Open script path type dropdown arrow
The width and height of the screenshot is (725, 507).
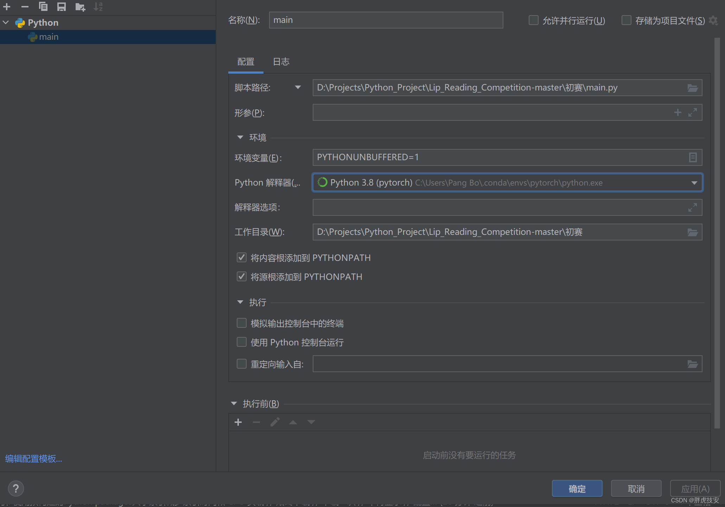(x=298, y=87)
